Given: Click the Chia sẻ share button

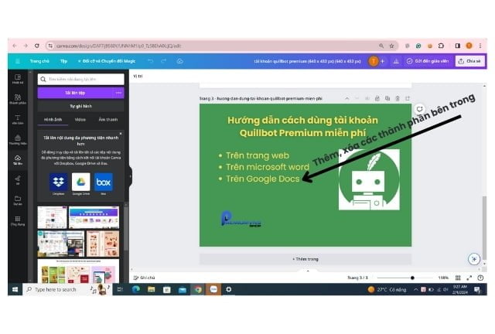Looking at the screenshot, I should tap(469, 61).
